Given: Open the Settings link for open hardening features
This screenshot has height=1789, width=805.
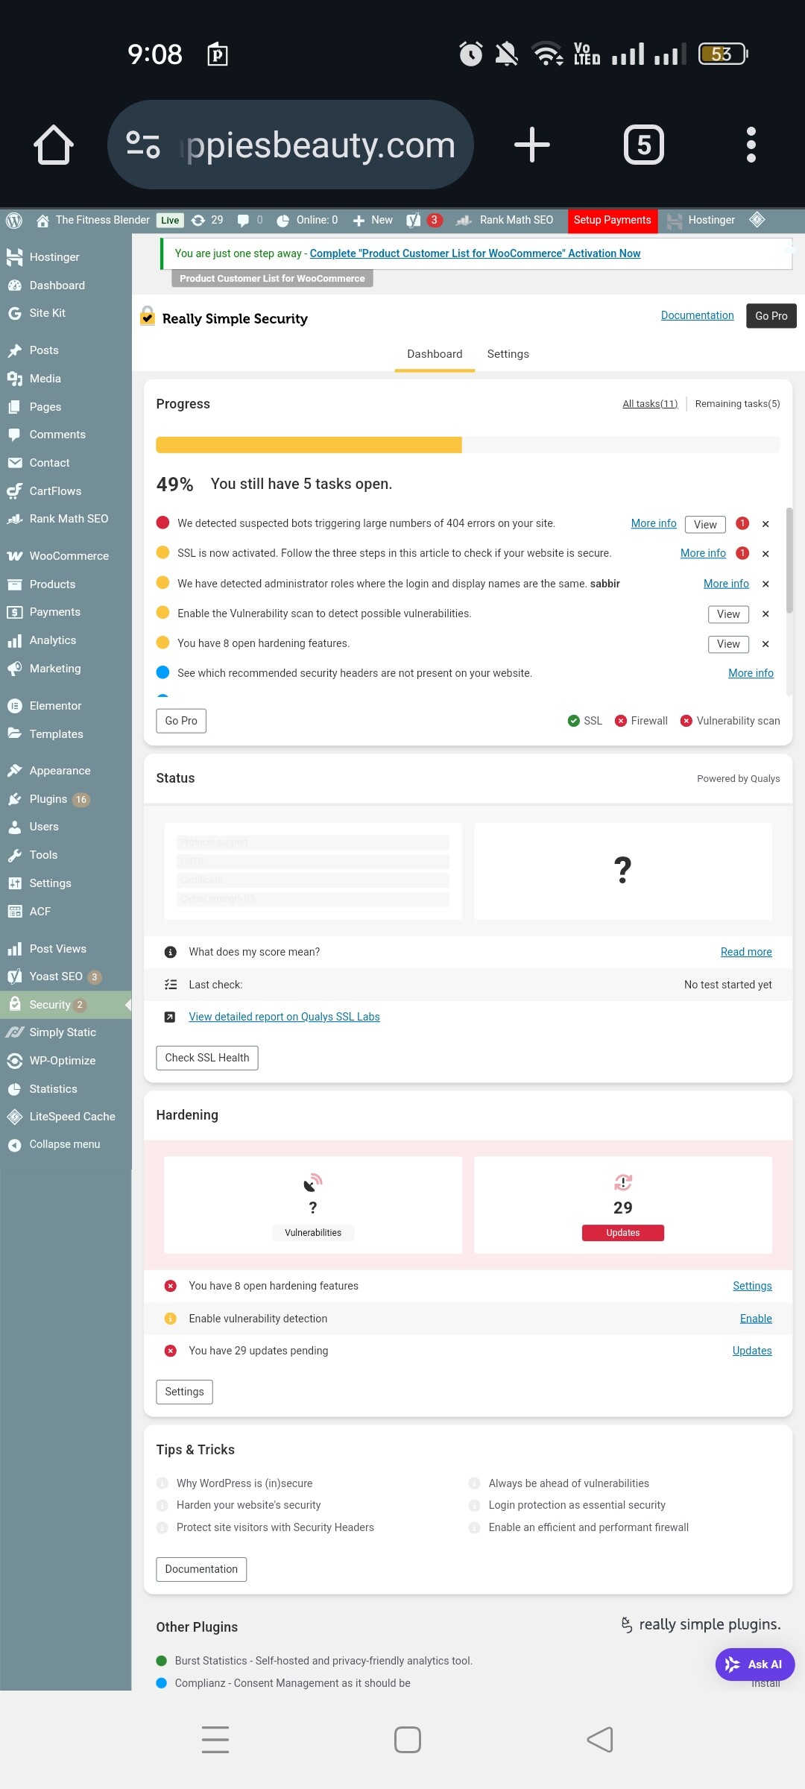Looking at the screenshot, I should (x=752, y=1286).
